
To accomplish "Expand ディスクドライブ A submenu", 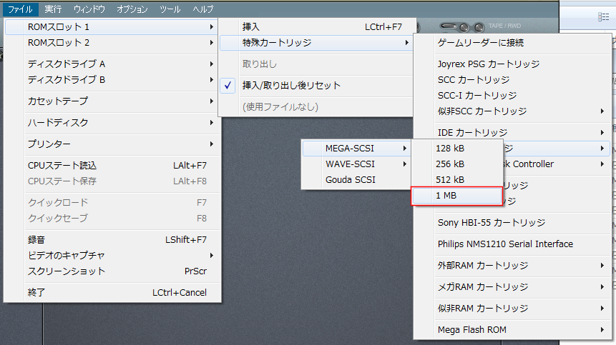I will point(112,64).
